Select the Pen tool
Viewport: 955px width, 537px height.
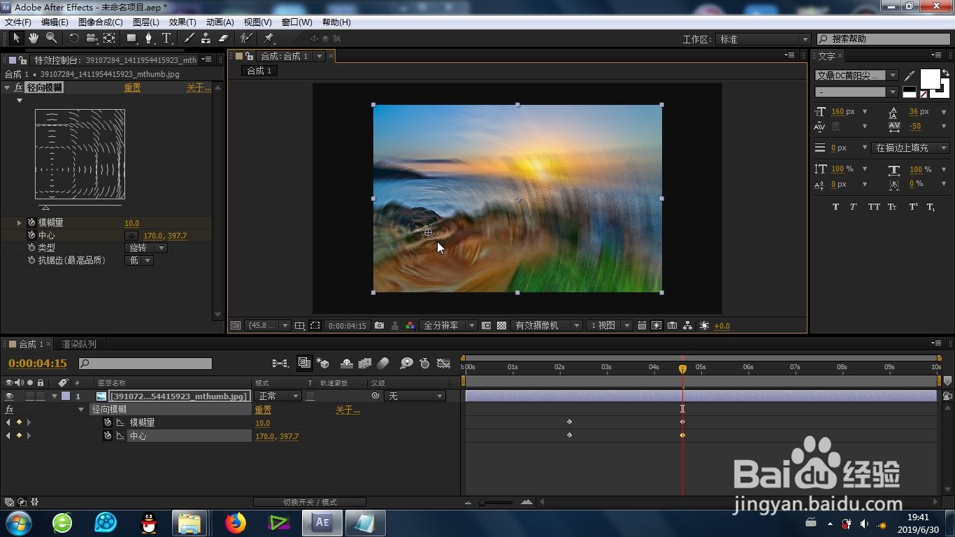(x=149, y=38)
